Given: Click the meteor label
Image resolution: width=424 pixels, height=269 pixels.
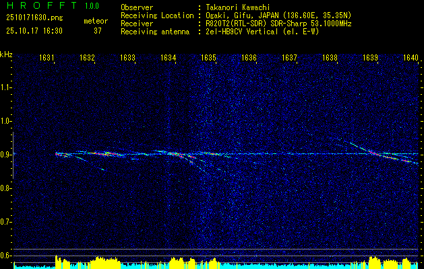Looking at the screenshot, I should [96, 21].
